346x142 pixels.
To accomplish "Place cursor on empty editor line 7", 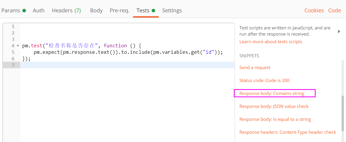I will coord(118,65).
